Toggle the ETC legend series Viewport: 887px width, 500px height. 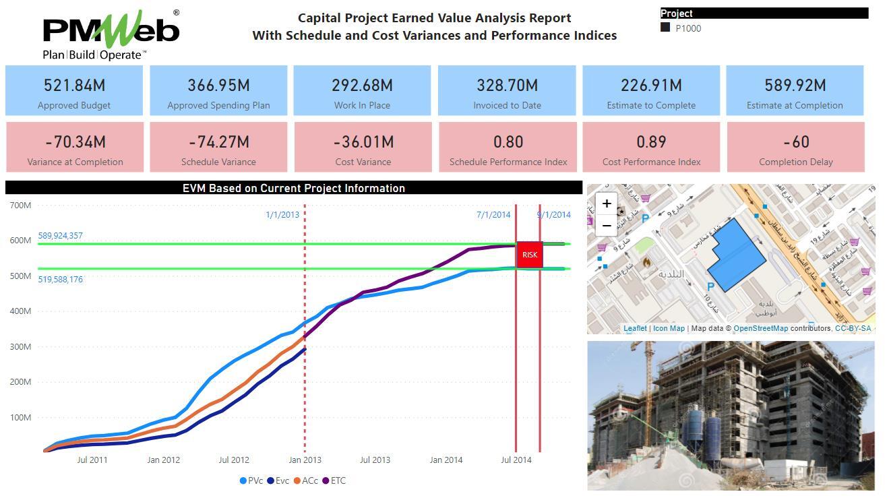[x=334, y=480]
